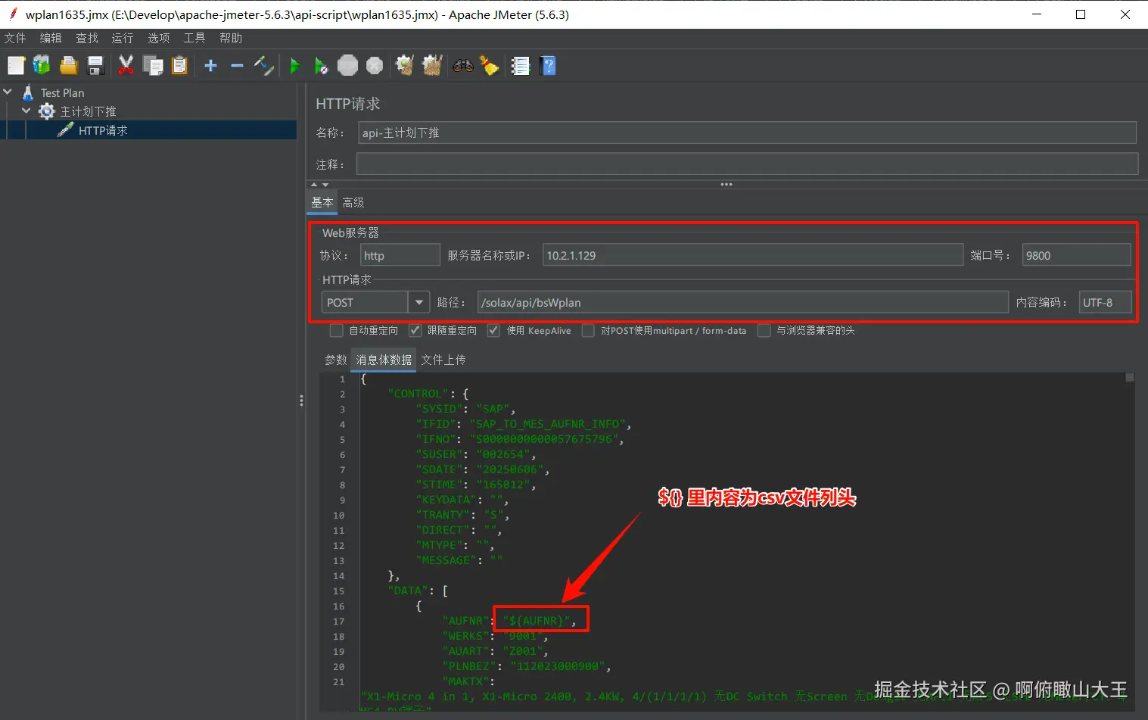
Task: Open the POST method dropdown
Action: tap(418, 302)
